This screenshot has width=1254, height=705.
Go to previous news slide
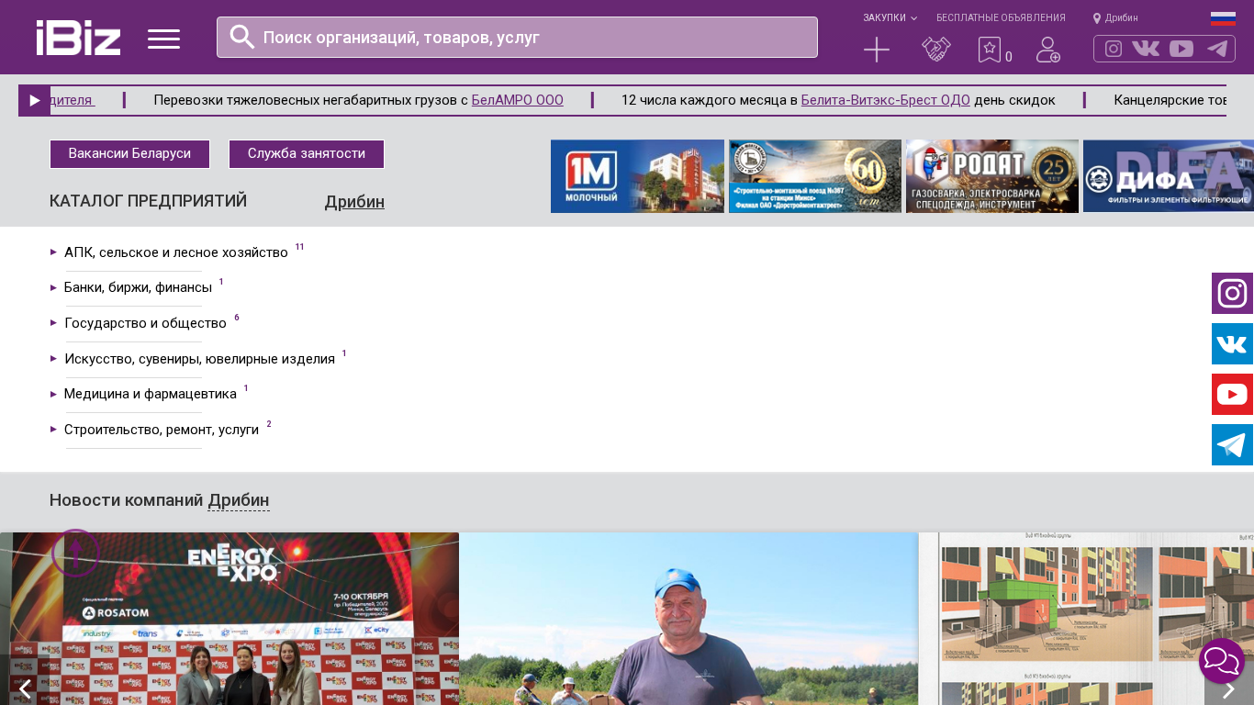[x=25, y=688]
